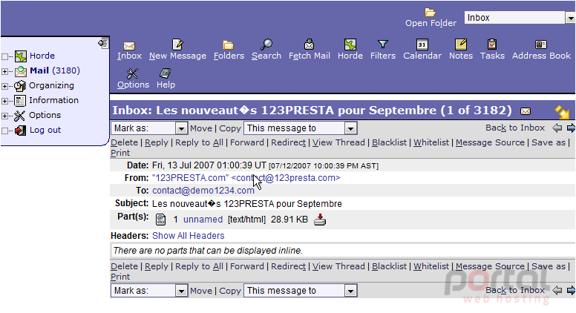Image resolution: width=576 pixels, height=313 pixels.
Task: Go to previous message with top left arrow
Action: 557,128
